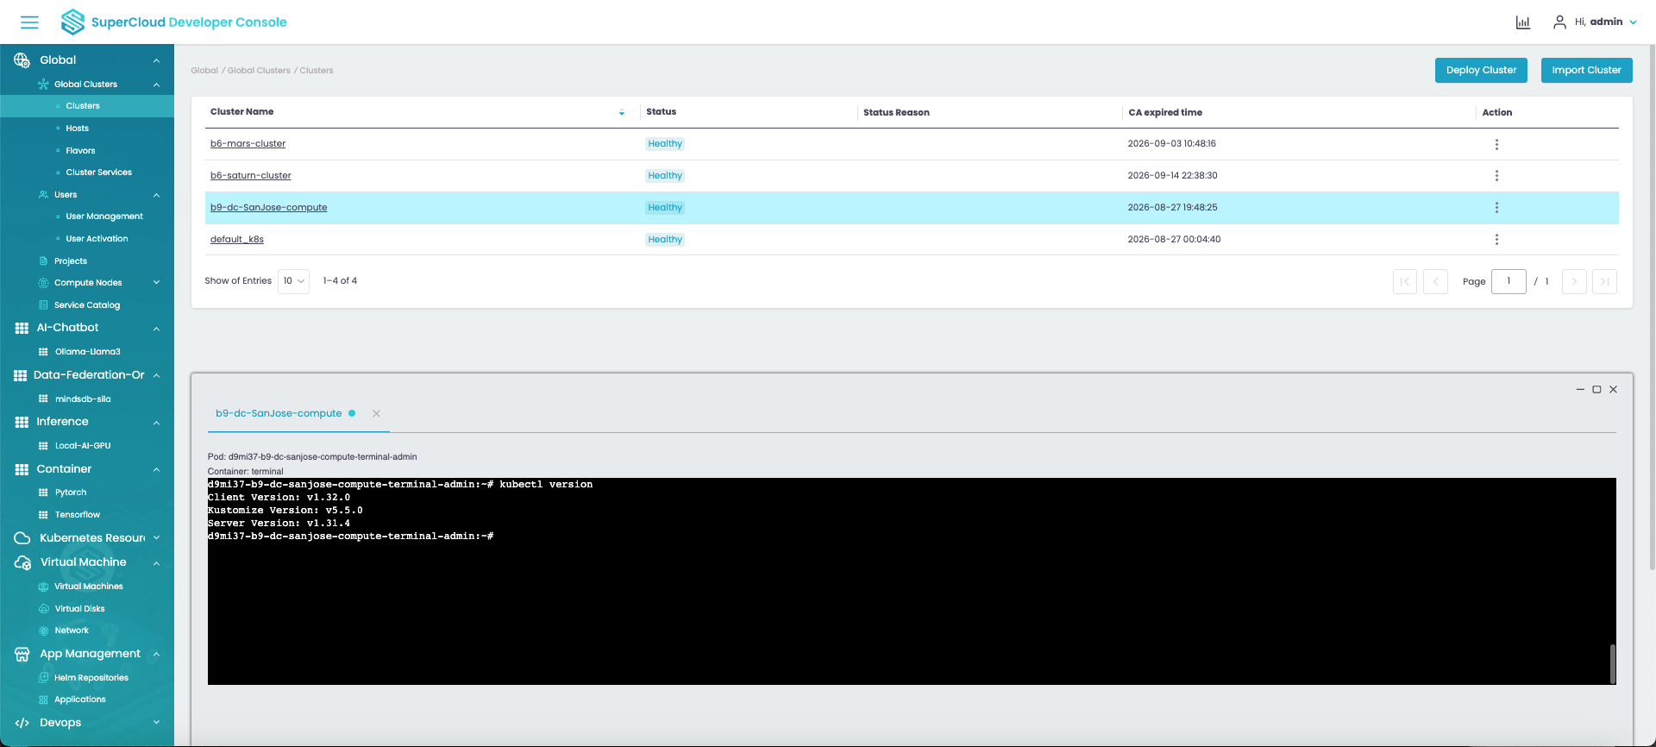Go to last page of clusters table

click(x=1603, y=282)
